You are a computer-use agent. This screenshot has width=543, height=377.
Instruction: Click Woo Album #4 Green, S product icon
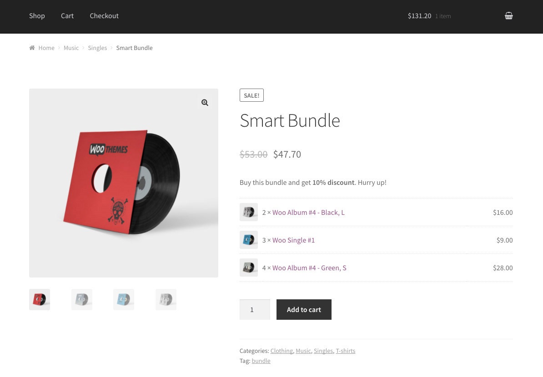[x=249, y=268]
